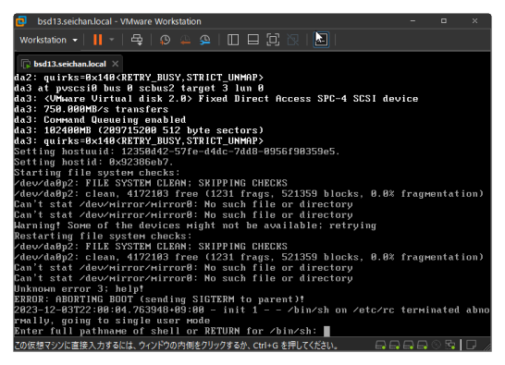Close the bsd13.seichan.local tab
Viewport: 505px width, 365px height.
[116, 64]
